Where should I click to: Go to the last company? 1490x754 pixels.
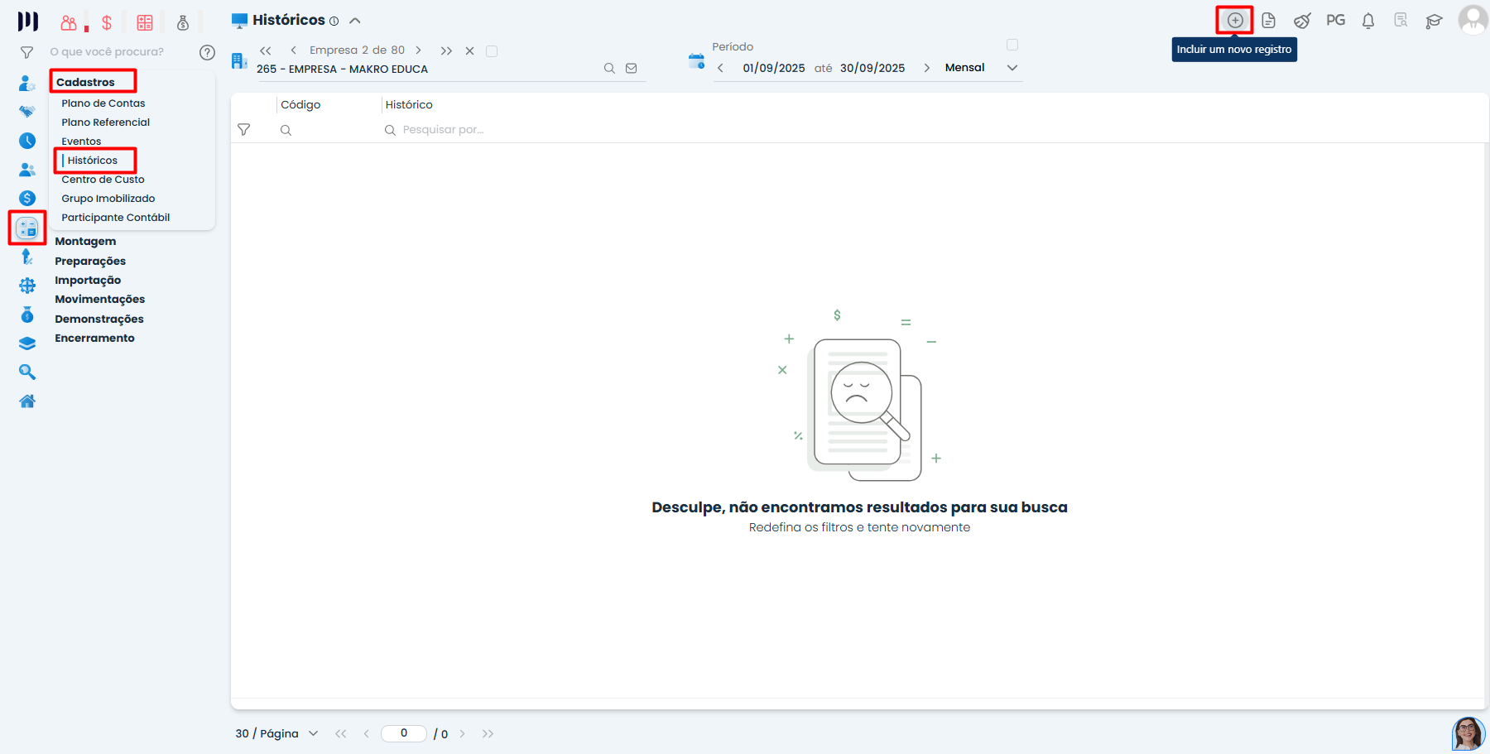[446, 50]
